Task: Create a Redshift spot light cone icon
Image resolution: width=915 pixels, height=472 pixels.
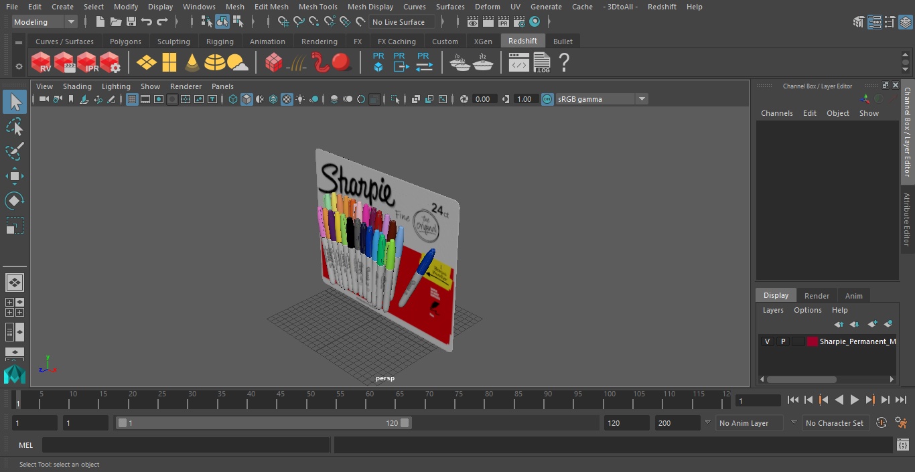Action: point(192,63)
